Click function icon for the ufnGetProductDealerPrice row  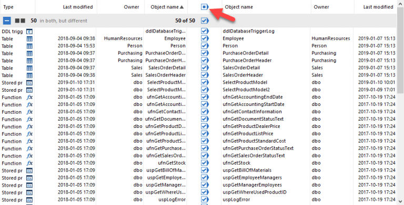[x=29, y=127]
